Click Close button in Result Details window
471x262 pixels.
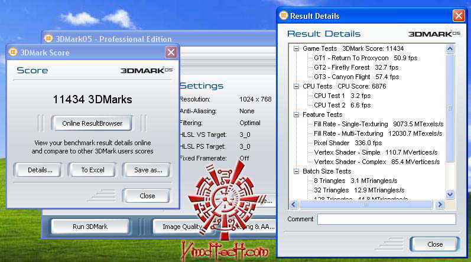pos(434,244)
